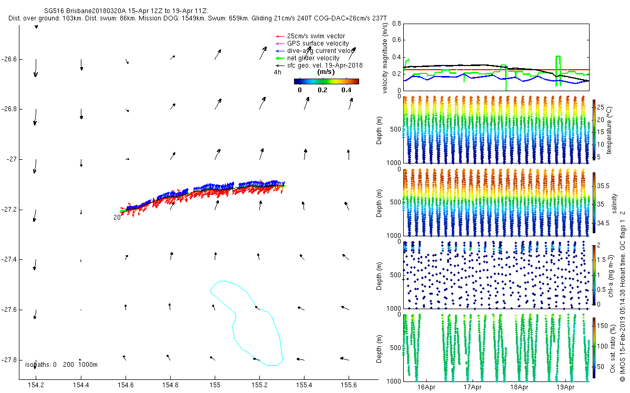Select the 'GPS surface velocity' legend entry

click(x=312, y=43)
